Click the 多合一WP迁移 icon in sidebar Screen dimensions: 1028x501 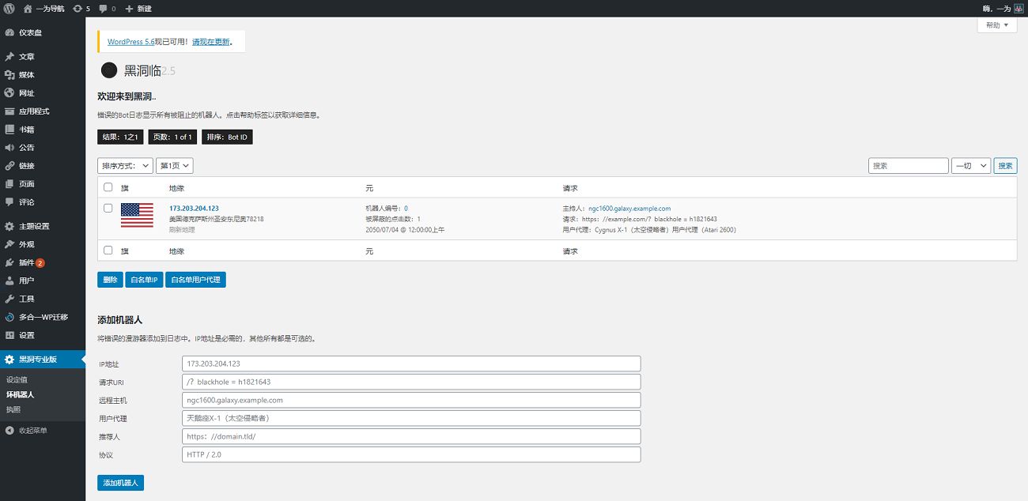point(9,317)
